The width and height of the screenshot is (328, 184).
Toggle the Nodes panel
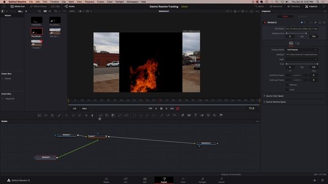click(x=70, y=7)
